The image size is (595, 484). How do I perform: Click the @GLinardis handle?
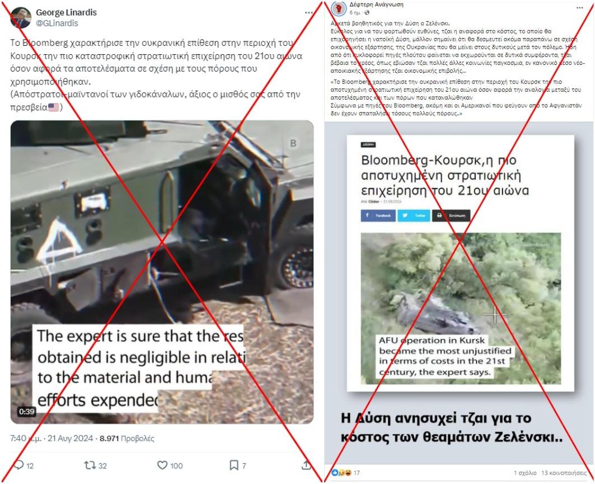[x=57, y=23]
